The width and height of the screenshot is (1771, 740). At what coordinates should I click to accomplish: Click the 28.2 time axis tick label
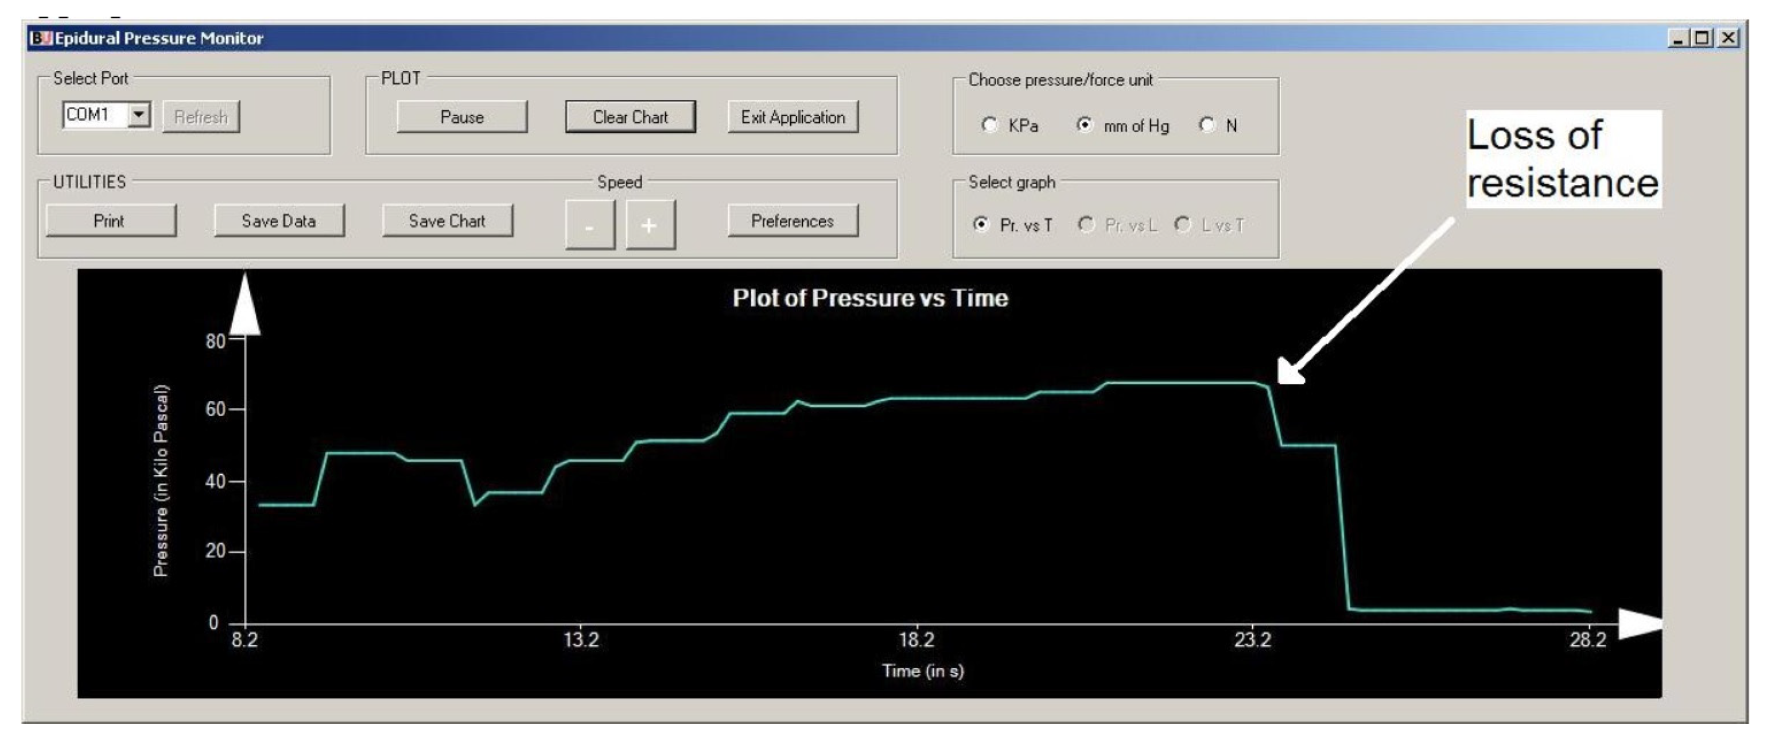tap(1588, 640)
